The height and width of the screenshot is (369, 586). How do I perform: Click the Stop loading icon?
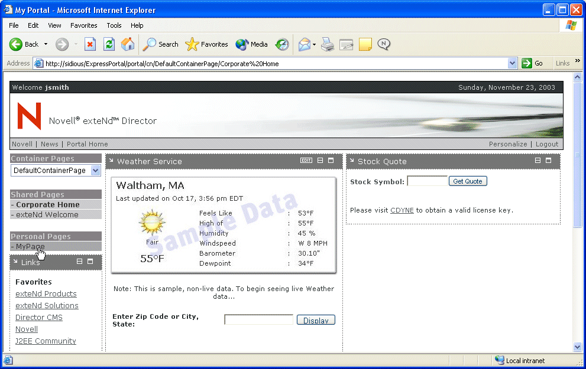[x=90, y=44]
